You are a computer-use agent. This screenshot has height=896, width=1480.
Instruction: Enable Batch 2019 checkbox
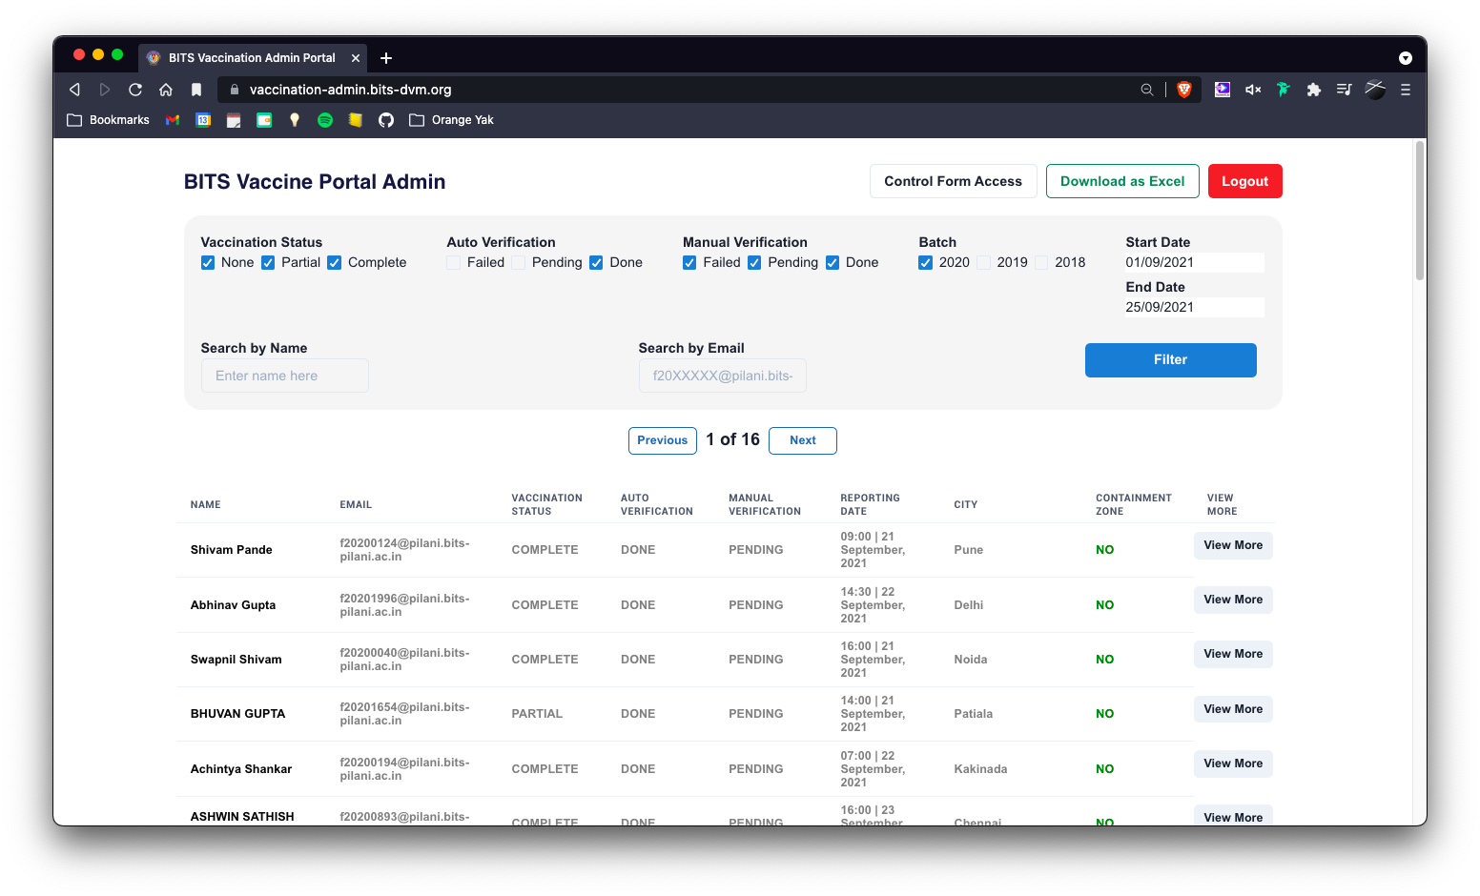tap(983, 263)
